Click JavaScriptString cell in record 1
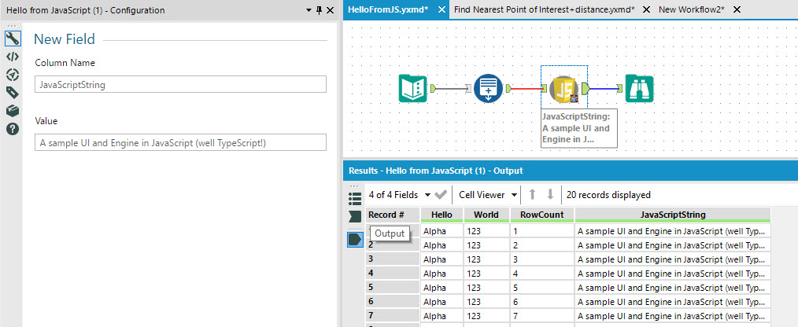The width and height of the screenshot is (798, 327). (x=673, y=231)
